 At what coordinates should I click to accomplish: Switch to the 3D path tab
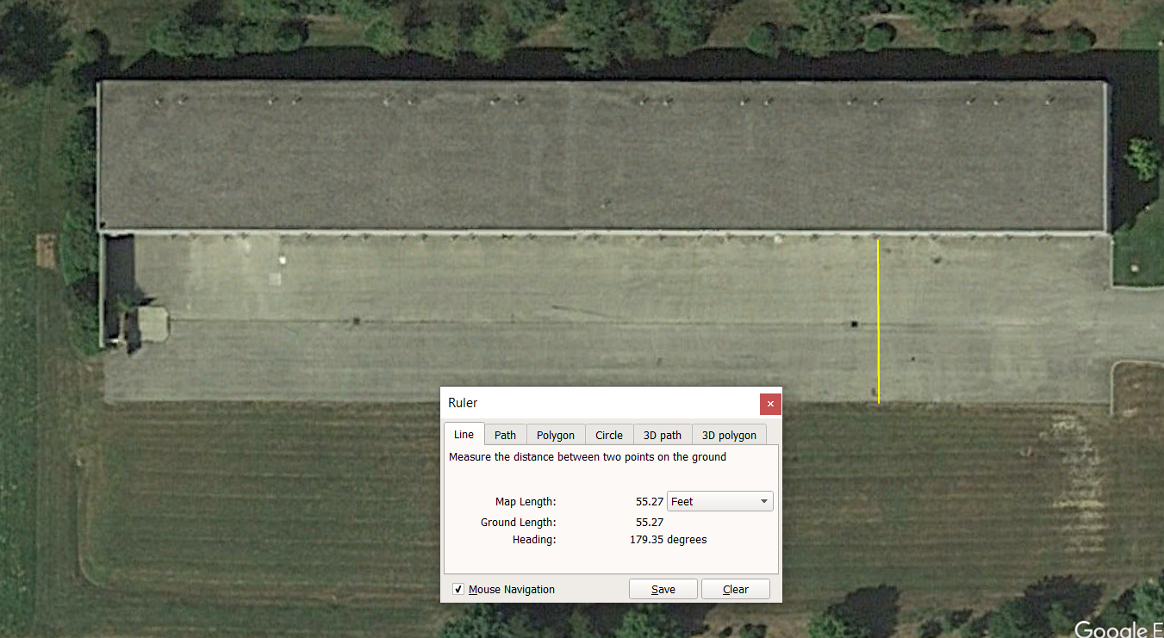pyautogui.click(x=662, y=435)
